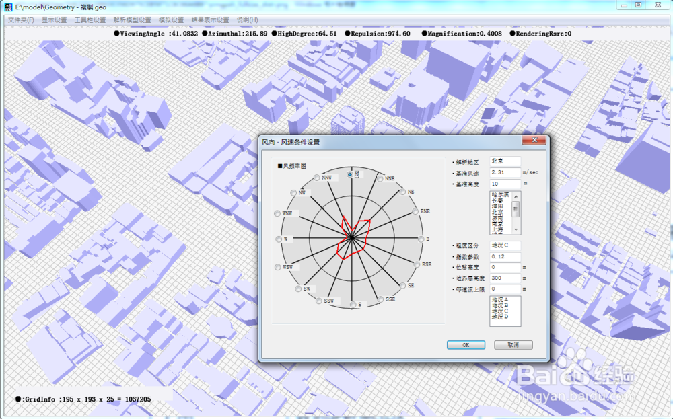The height and width of the screenshot is (419, 673).
Task: Select 北京 in the city list
Action: (x=497, y=213)
